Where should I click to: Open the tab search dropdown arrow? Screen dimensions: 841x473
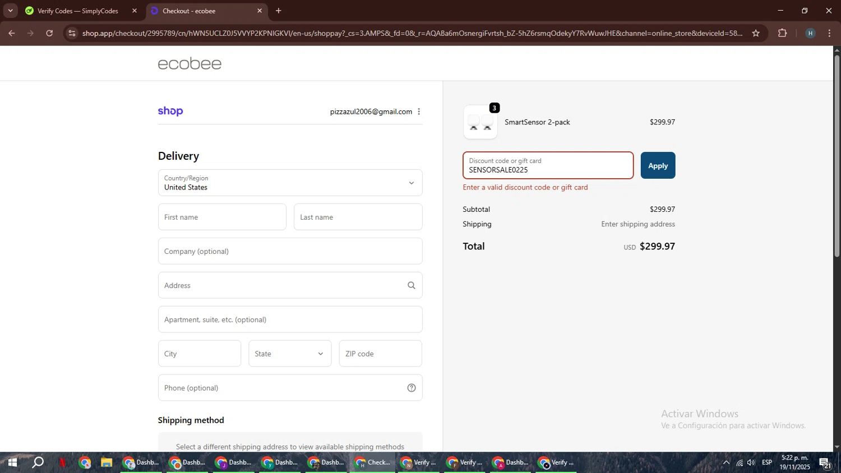click(10, 11)
